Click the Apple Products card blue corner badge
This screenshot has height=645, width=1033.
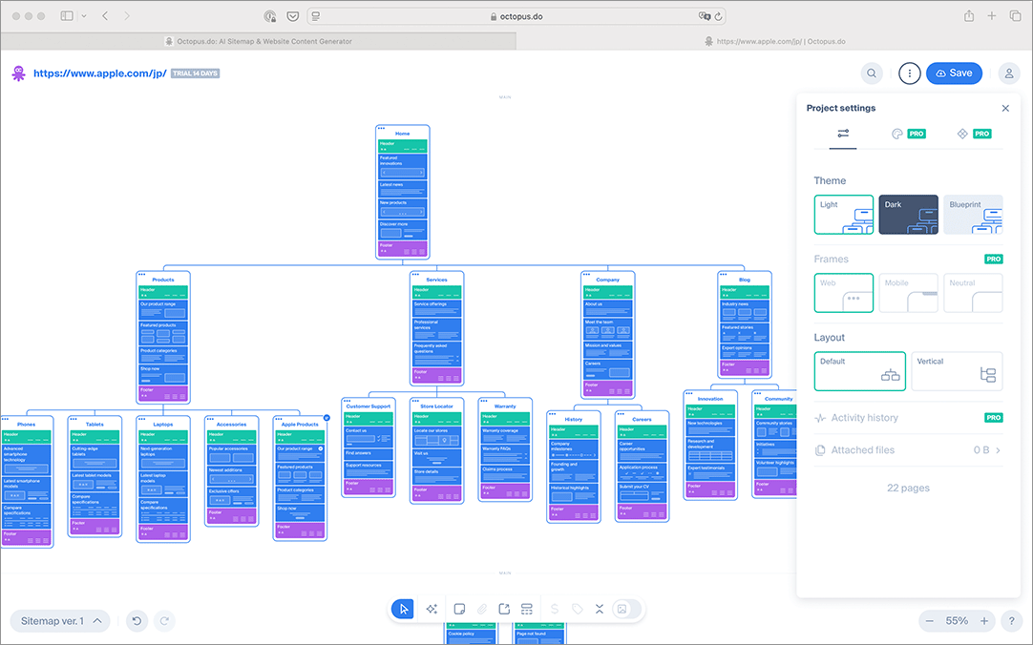coord(327,418)
